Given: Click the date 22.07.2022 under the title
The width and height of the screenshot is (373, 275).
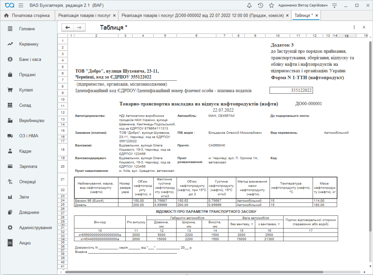Looking at the screenshot, I should coord(223,110).
